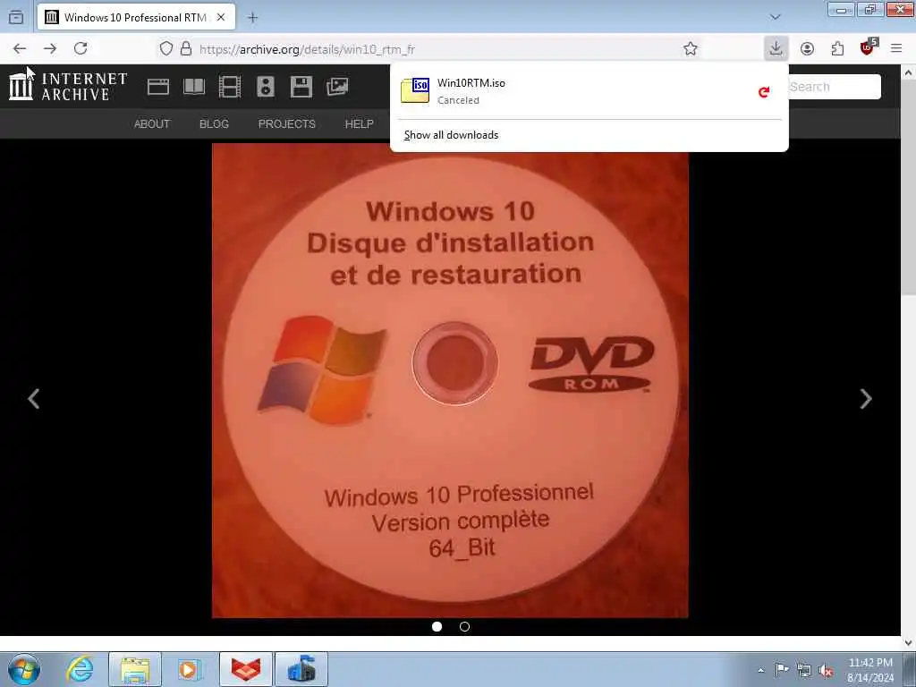
Task: Retry the canceled Win10RTM.iso download
Action: pyautogui.click(x=764, y=92)
